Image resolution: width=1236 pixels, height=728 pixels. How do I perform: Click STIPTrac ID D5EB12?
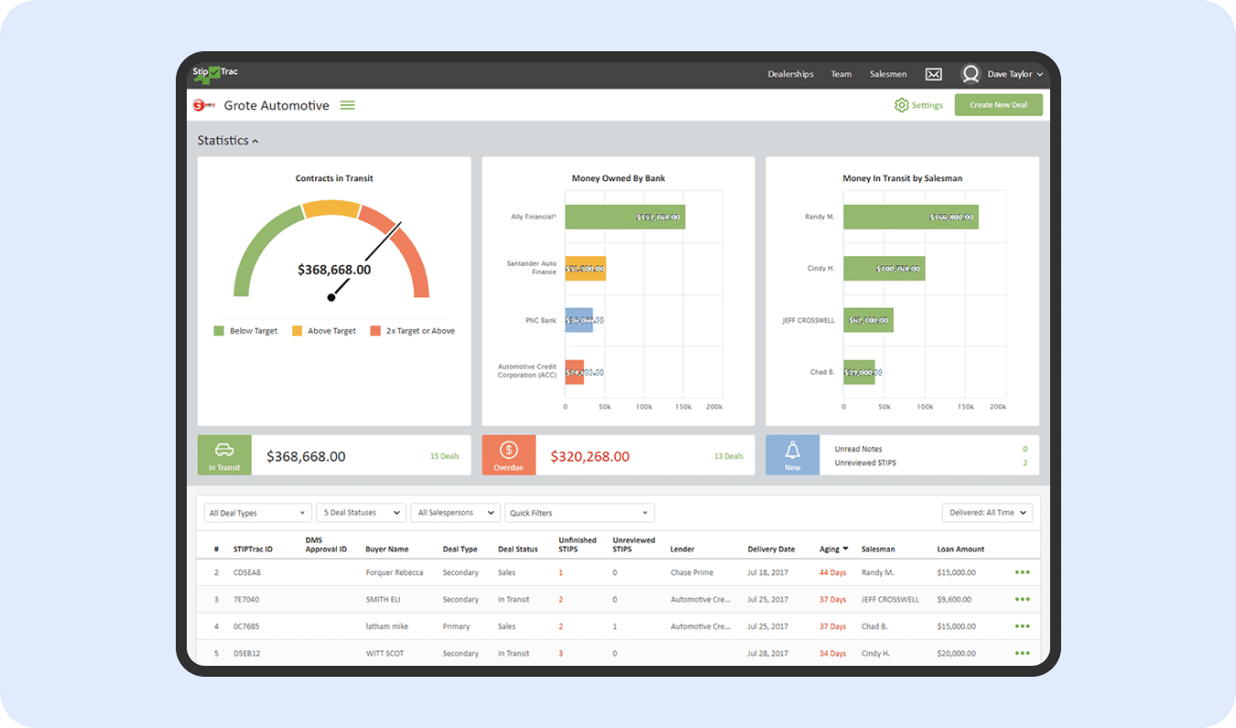(x=247, y=654)
